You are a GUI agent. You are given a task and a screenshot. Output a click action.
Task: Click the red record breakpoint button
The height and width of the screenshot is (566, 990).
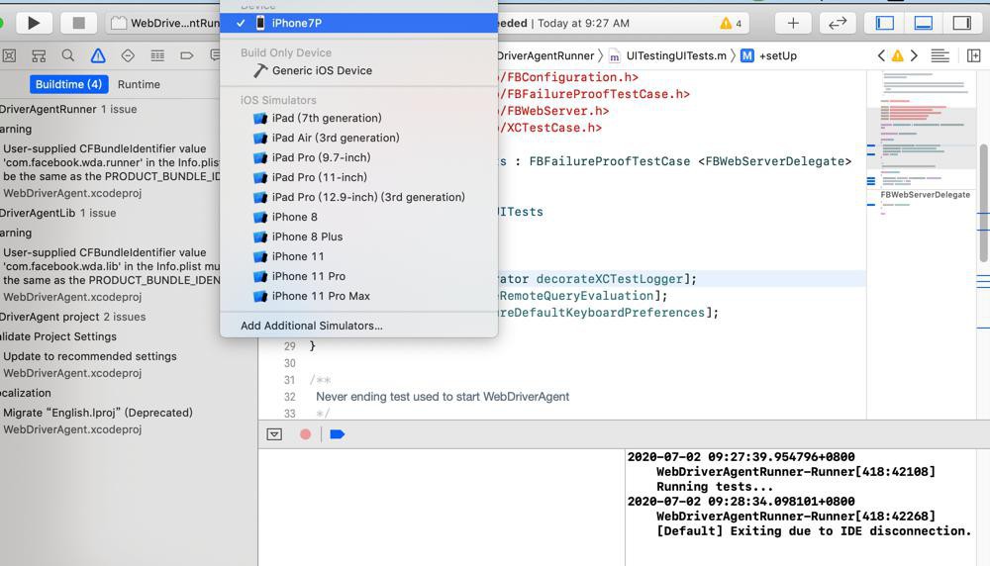[306, 434]
